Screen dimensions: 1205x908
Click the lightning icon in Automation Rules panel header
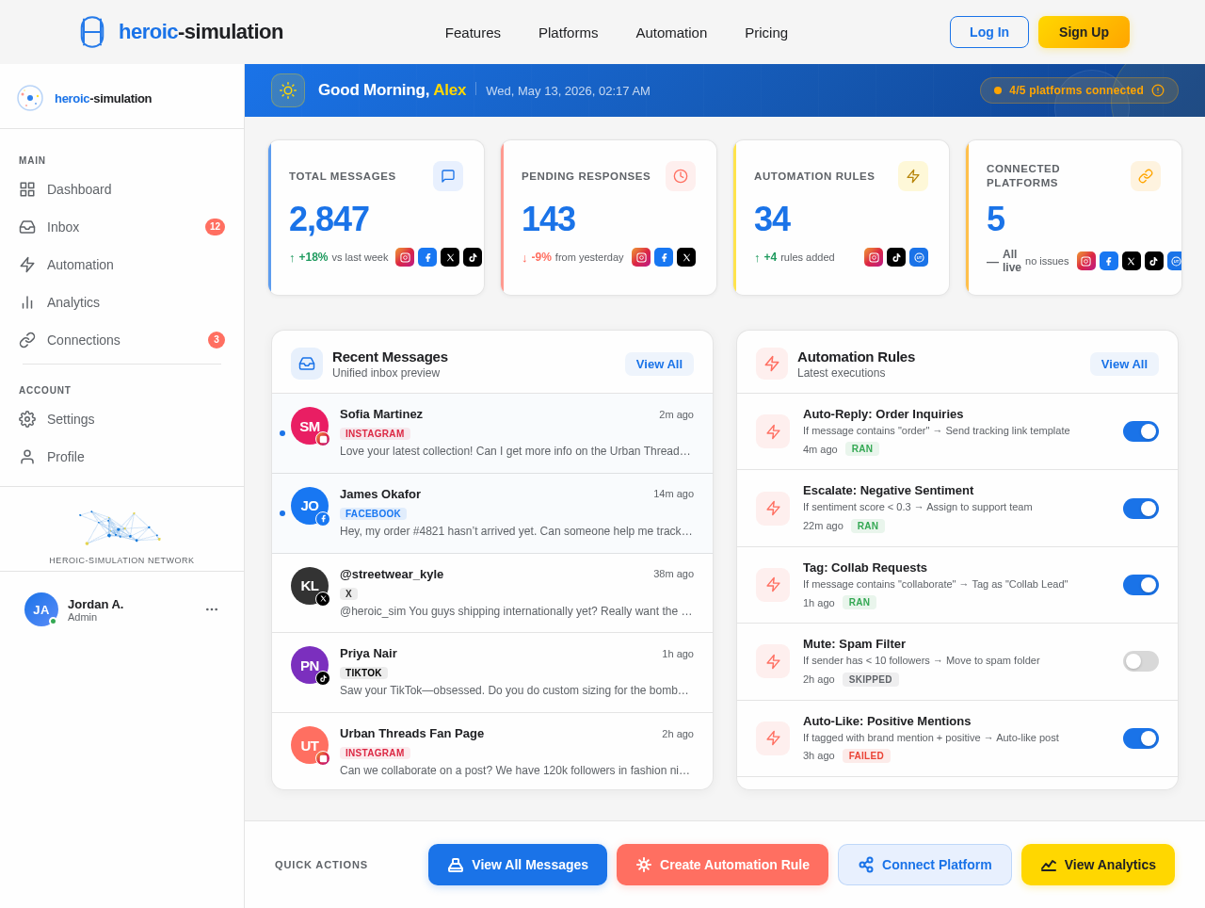(772, 364)
